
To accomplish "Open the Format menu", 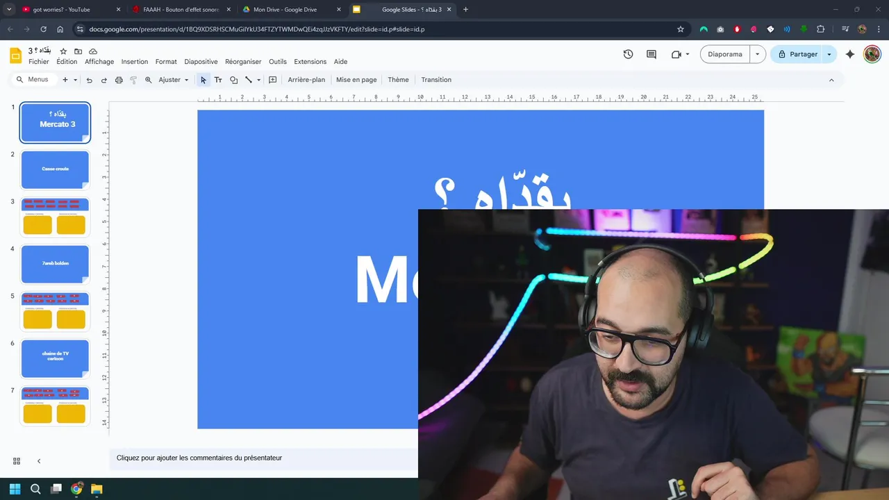I will coord(166,62).
